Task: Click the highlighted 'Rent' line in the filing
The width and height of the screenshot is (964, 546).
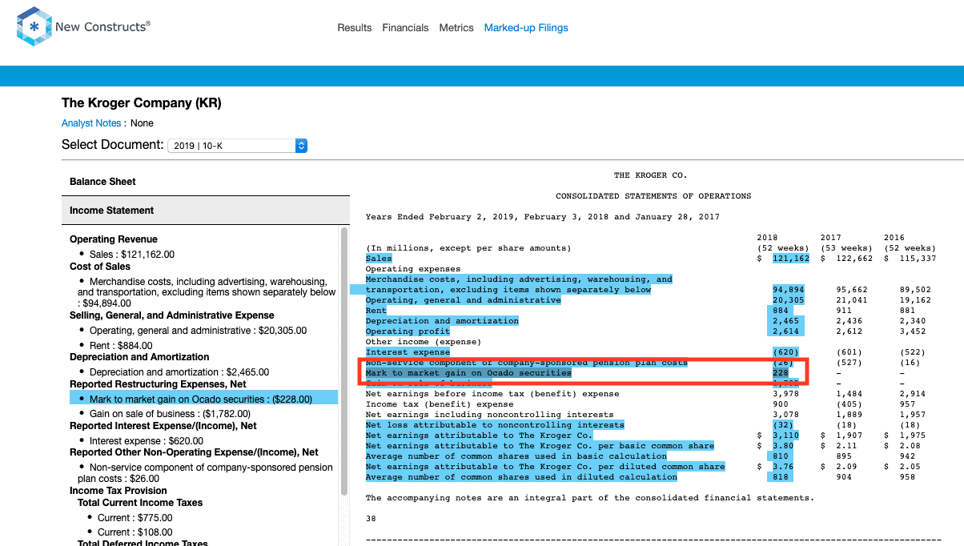Action: pos(376,311)
